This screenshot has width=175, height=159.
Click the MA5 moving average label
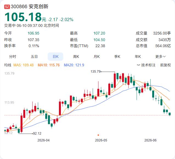click(23, 65)
